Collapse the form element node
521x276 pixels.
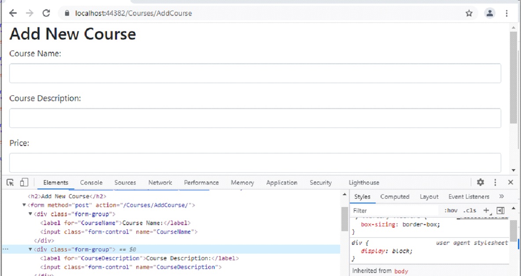(24, 205)
